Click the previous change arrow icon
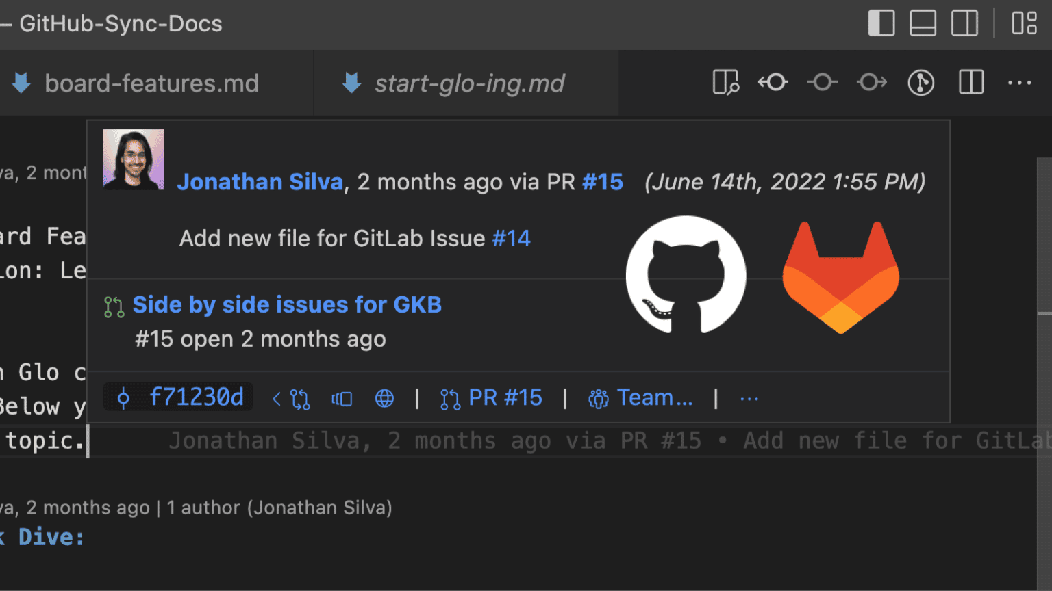The height and width of the screenshot is (591, 1052). (773, 82)
